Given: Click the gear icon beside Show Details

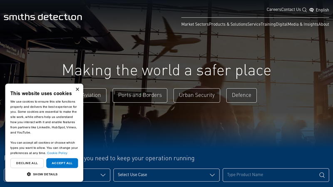Looking at the screenshot, I should coord(29,174).
